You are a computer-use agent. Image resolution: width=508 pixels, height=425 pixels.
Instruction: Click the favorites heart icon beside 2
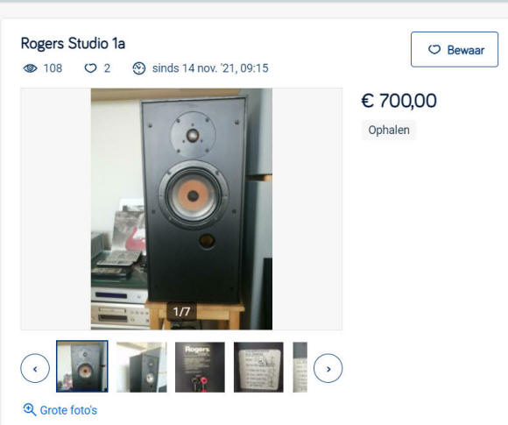tap(90, 68)
